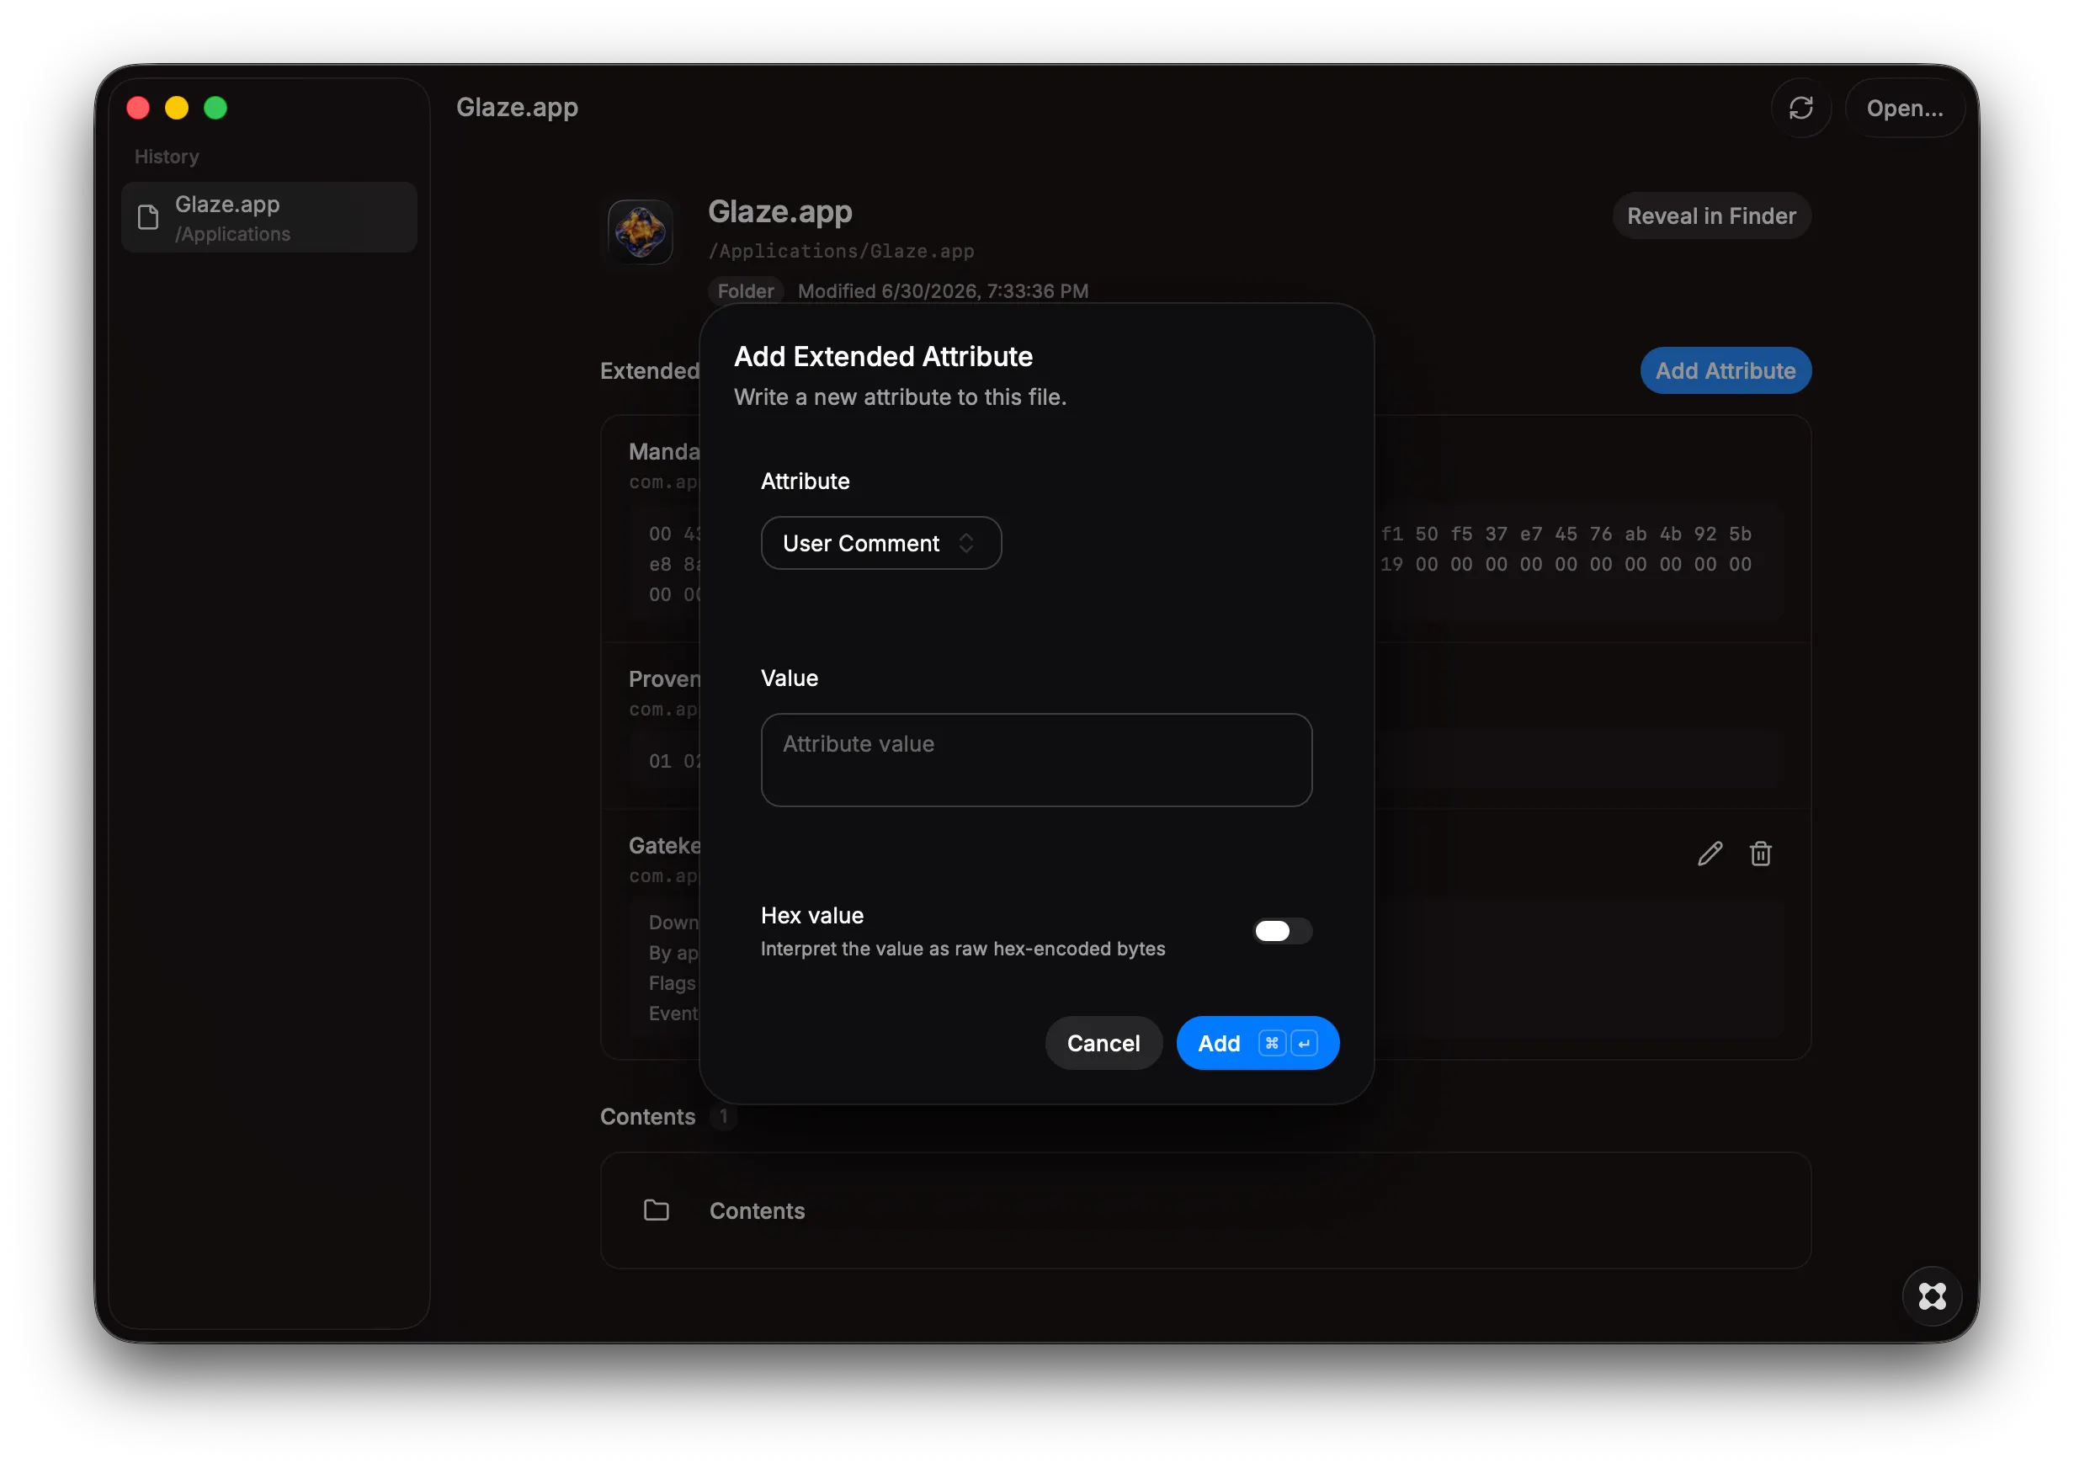Cancel the Add Extended Attribute dialog
This screenshot has width=2074, height=1468.
click(1103, 1043)
